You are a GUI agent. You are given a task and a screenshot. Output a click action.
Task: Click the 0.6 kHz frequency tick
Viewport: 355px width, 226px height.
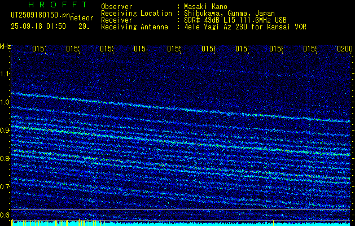(x=5, y=215)
